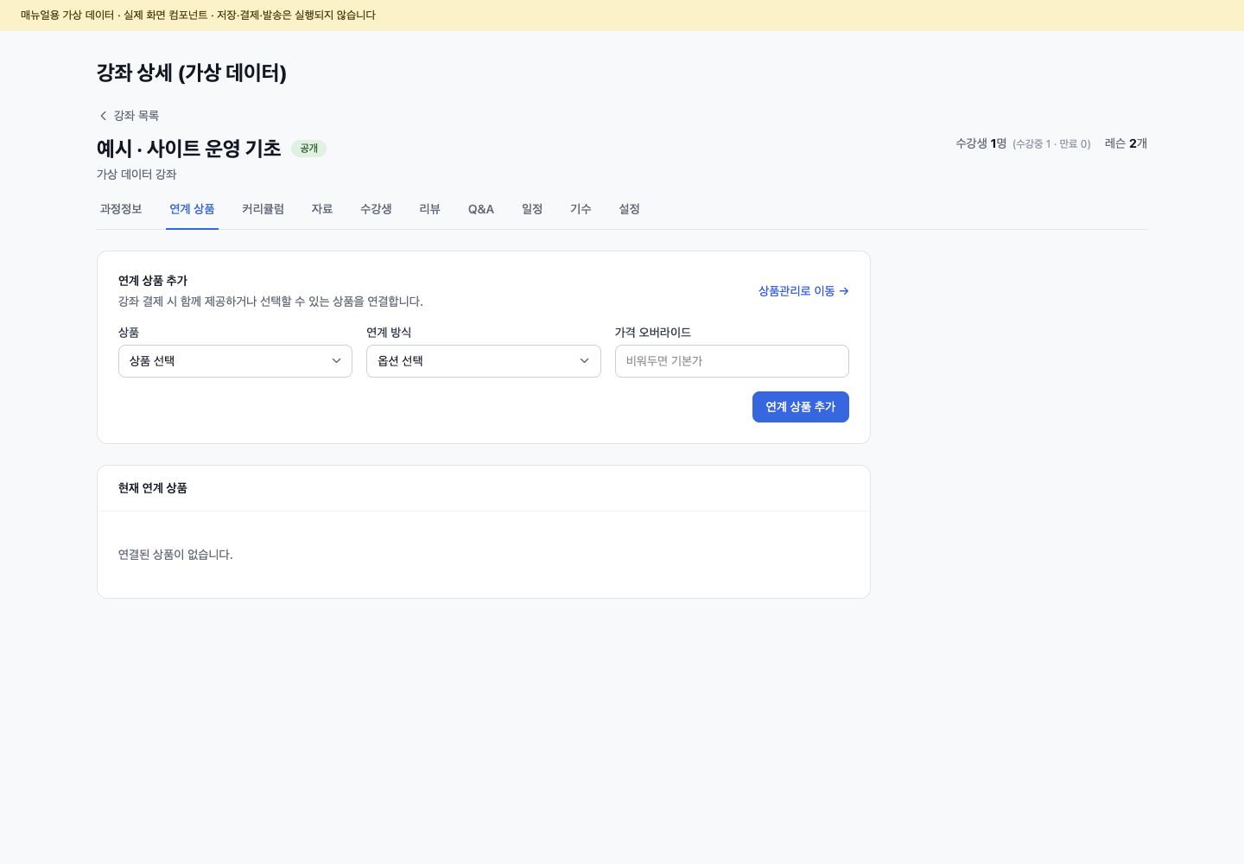Open the 과정정보 tab

(x=121, y=209)
